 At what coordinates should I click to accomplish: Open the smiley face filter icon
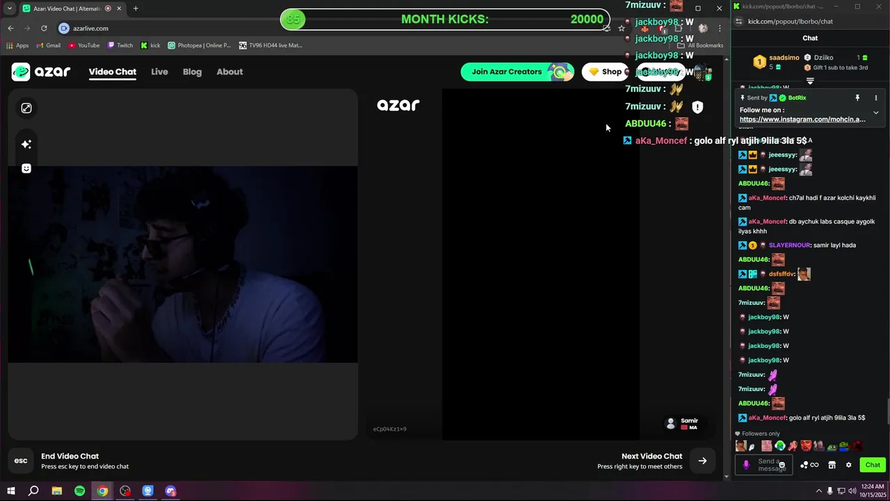26,168
